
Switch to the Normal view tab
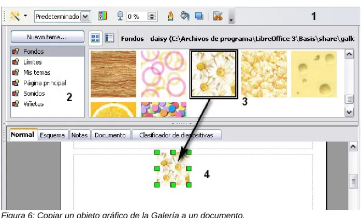(23, 135)
